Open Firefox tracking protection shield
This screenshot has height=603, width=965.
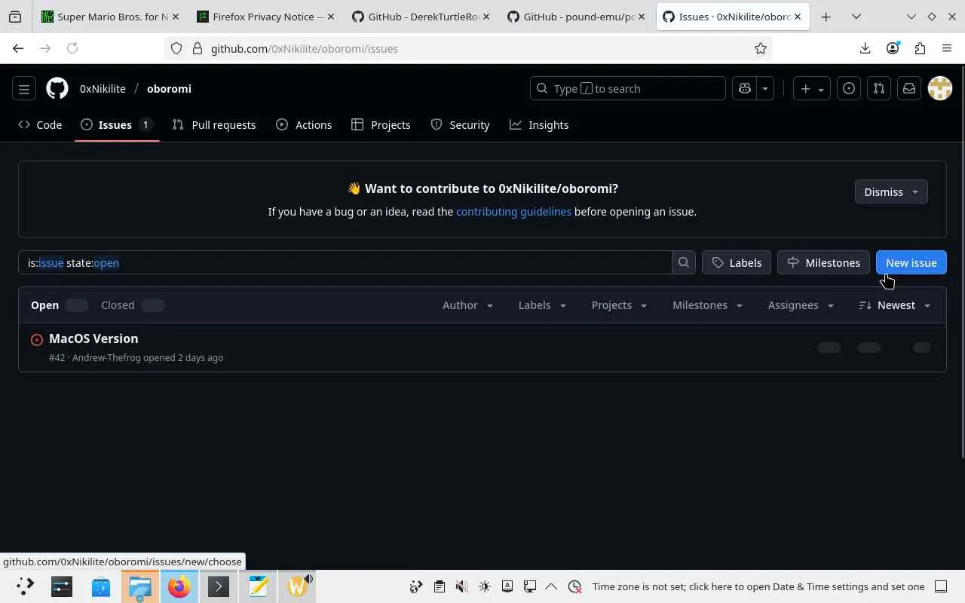pos(176,48)
